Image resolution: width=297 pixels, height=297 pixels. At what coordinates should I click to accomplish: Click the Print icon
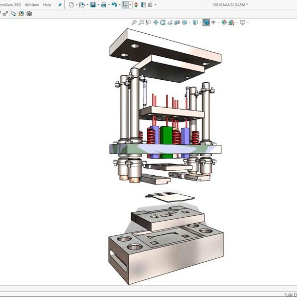(x=103, y=5)
